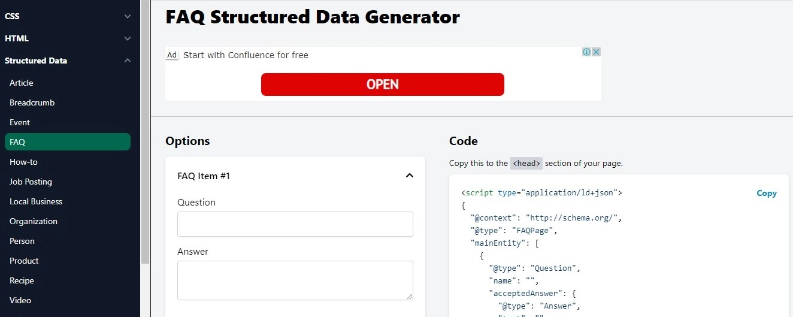Click the FAQ Item #1 header text

point(204,176)
